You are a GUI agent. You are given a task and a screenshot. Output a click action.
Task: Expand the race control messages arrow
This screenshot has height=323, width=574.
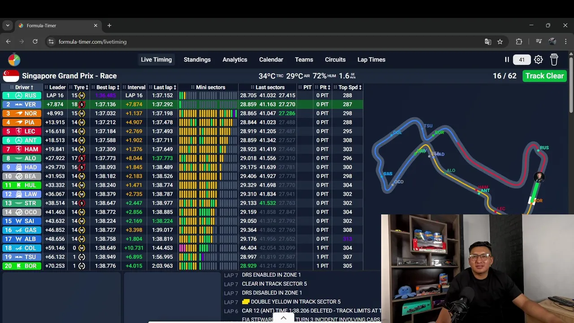point(283,318)
